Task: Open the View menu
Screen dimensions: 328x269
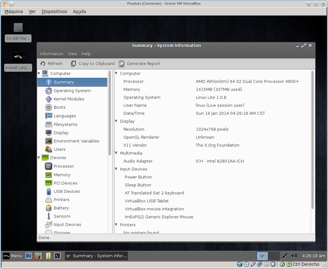Action: [72, 54]
